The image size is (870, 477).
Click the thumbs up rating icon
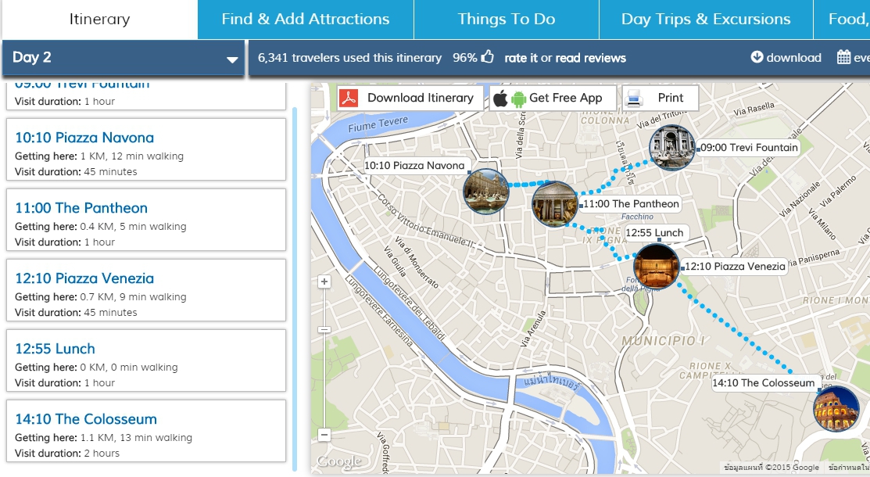point(487,56)
